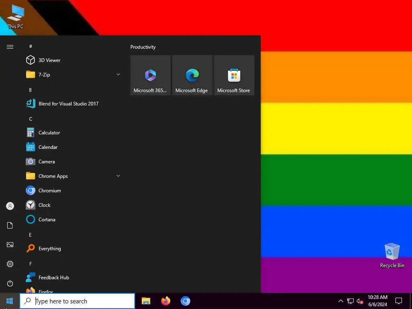Click the Power button in Start
Image resolution: width=412 pixels, height=309 pixels.
[x=10, y=283]
